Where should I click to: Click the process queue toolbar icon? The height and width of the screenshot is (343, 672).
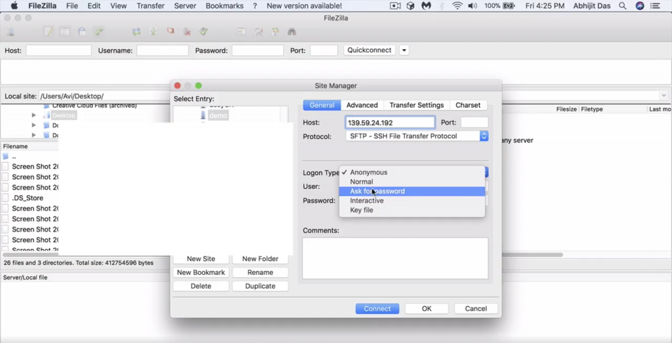153,31
